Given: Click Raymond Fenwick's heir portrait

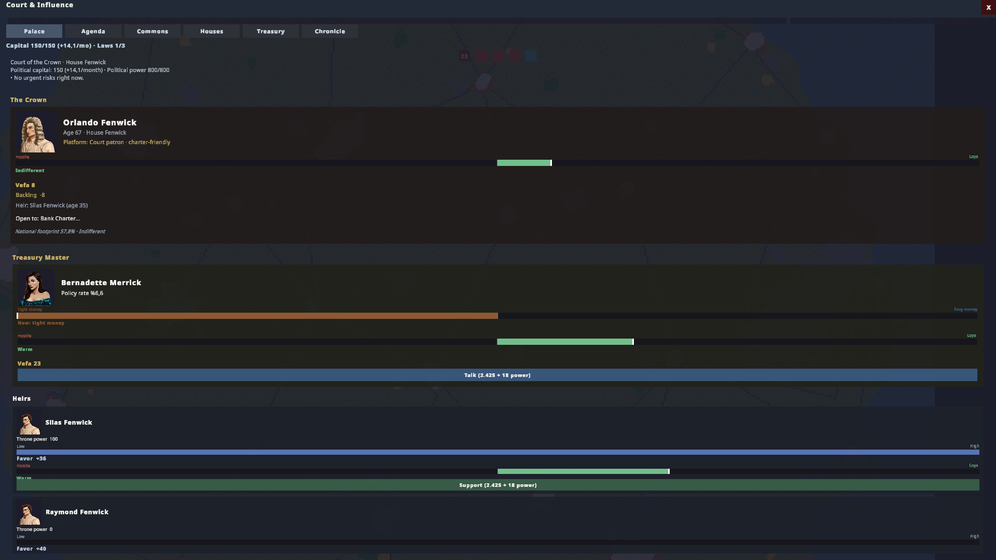Looking at the screenshot, I should 29,513.
